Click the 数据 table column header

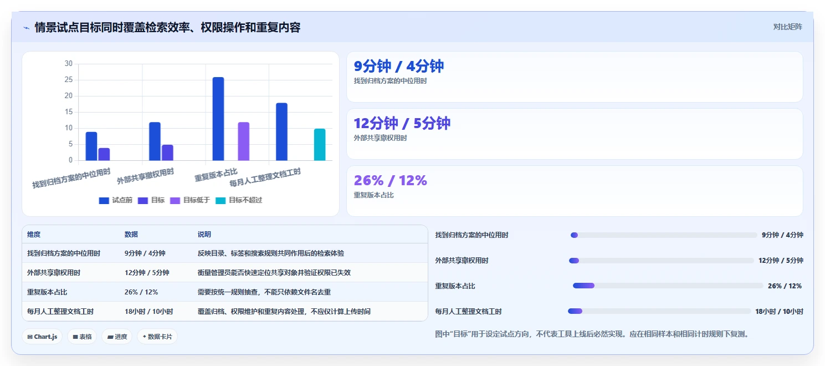tap(131, 235)
